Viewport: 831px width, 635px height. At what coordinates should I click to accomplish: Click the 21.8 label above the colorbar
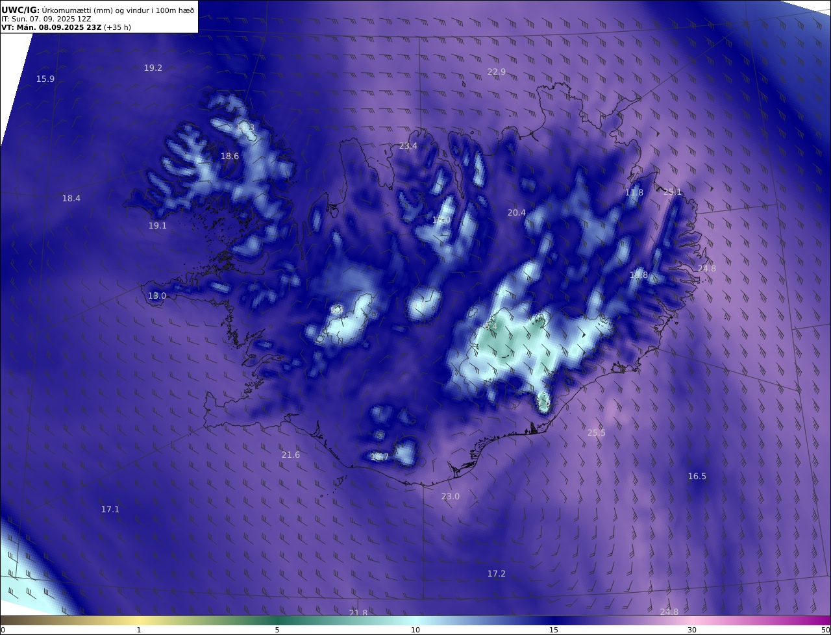point(358,612)
